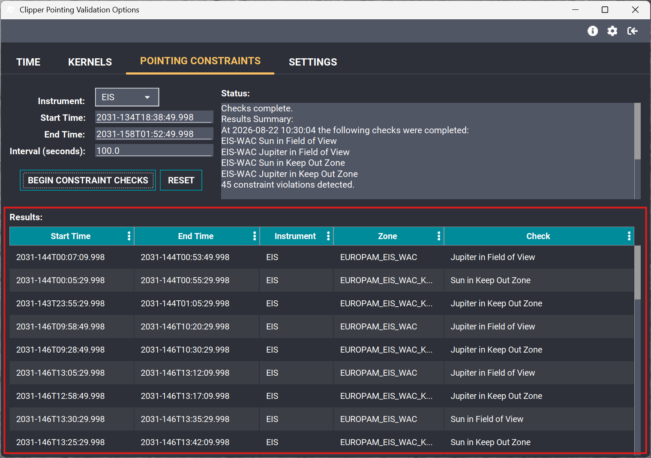Click the Interval seconds input field

tap(154, 150)
